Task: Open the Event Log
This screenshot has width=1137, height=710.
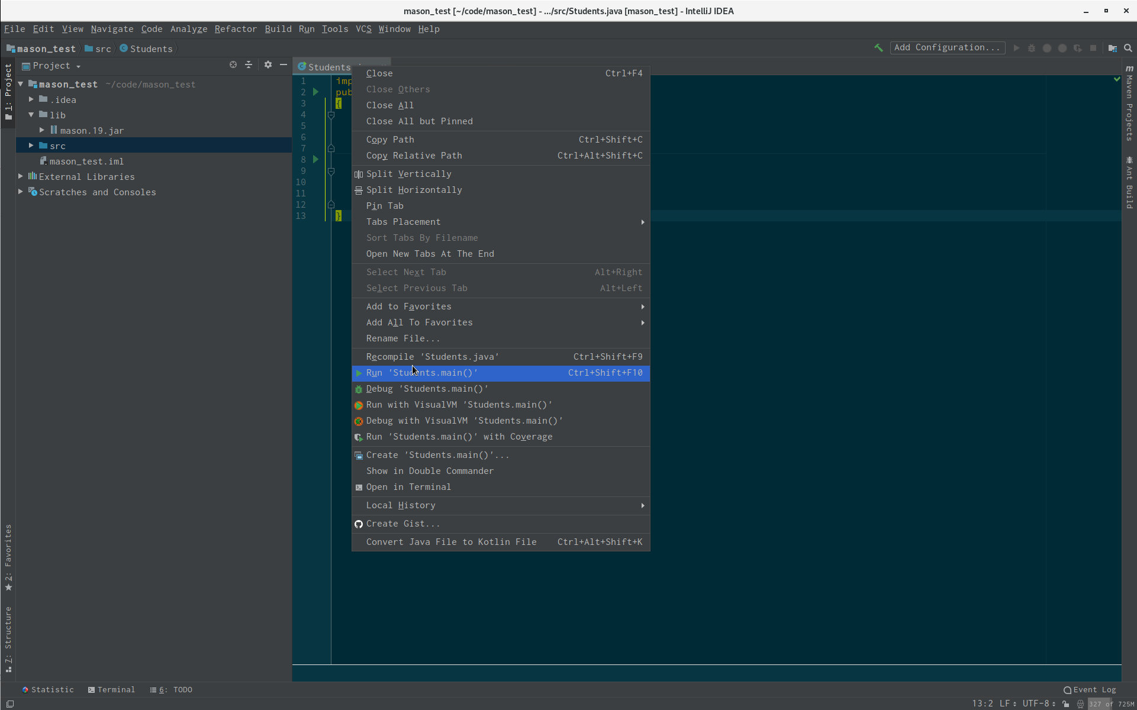Action: click(1090, 690)
